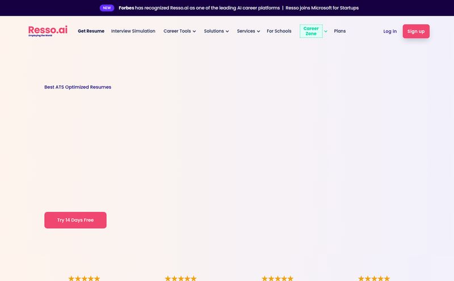The width and height of the screenshot is (454, 281).
Task: Click the third five-star rating from left
Action: [x=278, y=278]
